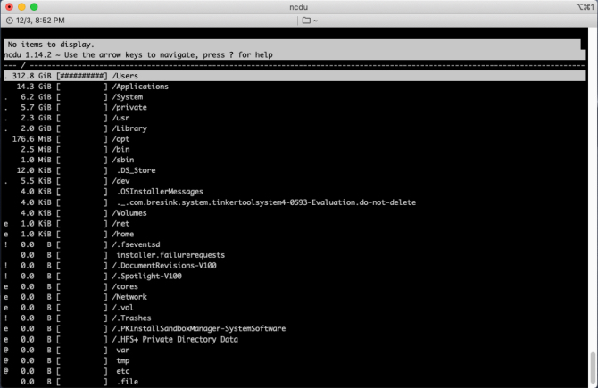
Task: Select the /Volumes directory line
Action: (130, 213)
